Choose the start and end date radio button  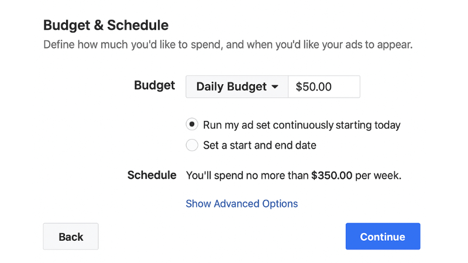pyautogui.click(x=192, y=145)
